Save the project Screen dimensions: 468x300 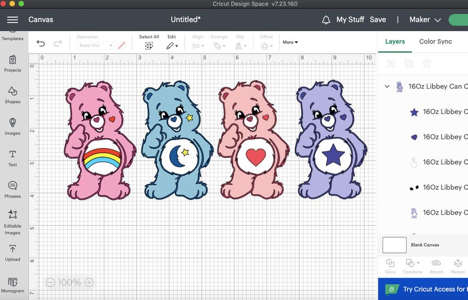pyautogui.click(x=378, y=19)
